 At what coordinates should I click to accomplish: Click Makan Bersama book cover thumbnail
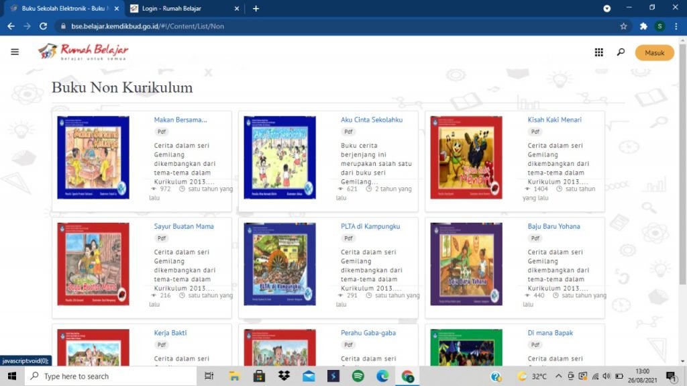[x=93, y=158]
